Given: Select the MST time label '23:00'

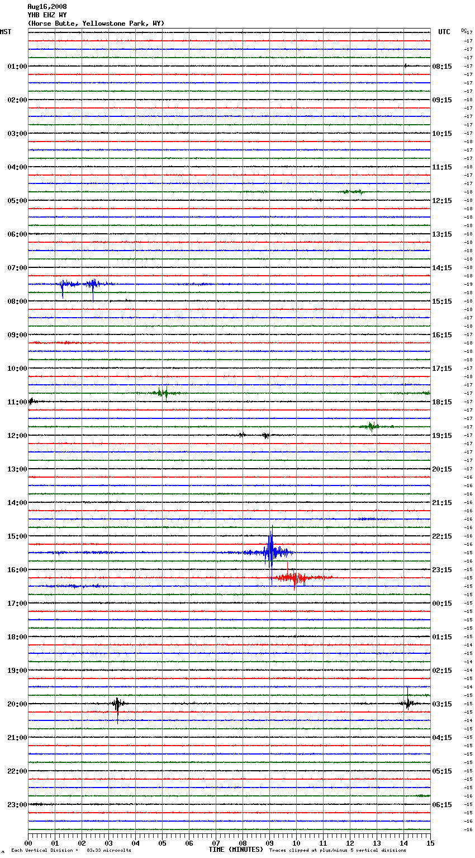Looking at the screenshot, I should (17, 805).
